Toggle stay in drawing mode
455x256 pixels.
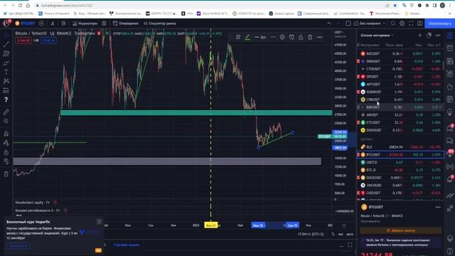[x=6, y=143]
